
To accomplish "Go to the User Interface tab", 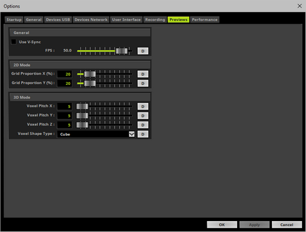I will tap(126, 19).
